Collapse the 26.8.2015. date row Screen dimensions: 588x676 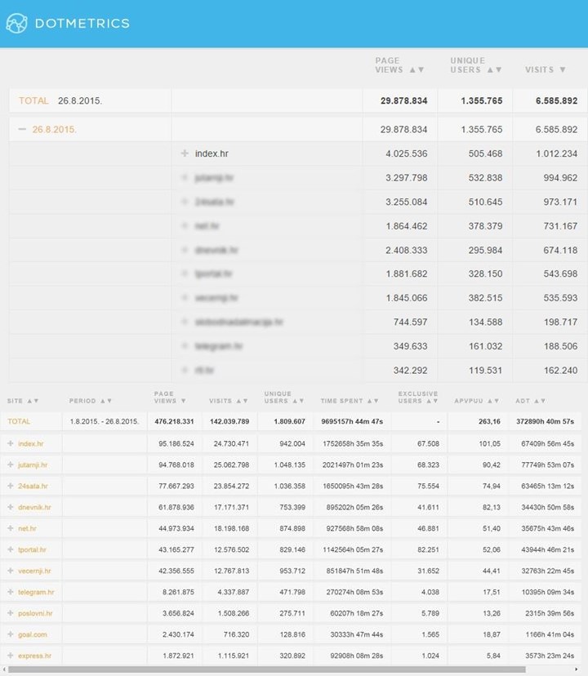coord(22,129)
